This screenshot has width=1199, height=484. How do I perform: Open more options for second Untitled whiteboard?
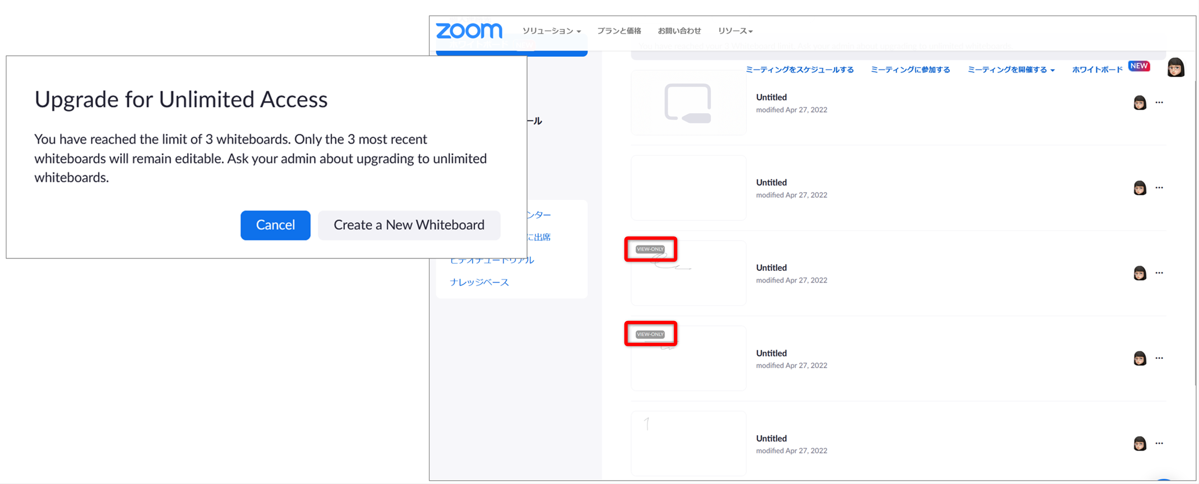(x=1159, y=187)
